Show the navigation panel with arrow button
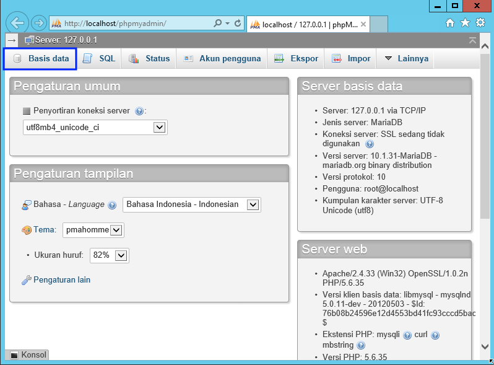 [x=12, y=40]
